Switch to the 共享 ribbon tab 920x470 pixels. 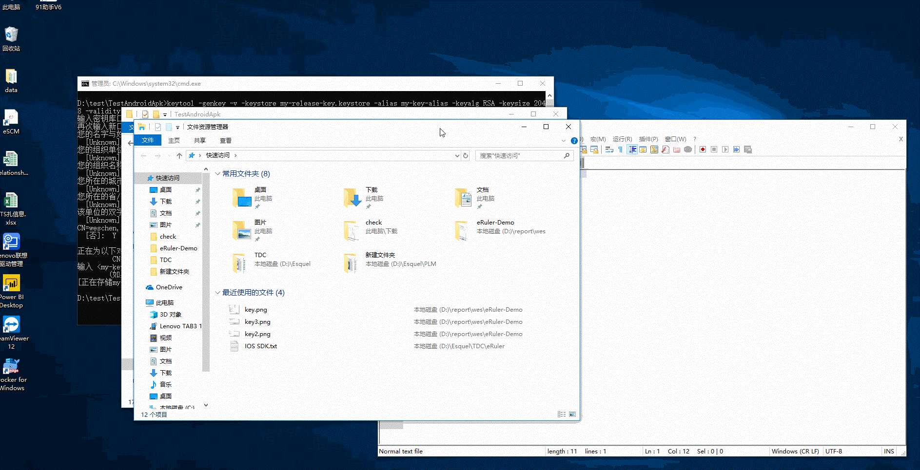(x=200, y=140)
